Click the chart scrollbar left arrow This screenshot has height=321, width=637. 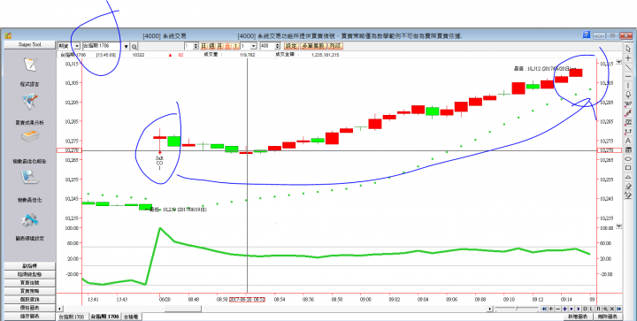pos(60,309)
